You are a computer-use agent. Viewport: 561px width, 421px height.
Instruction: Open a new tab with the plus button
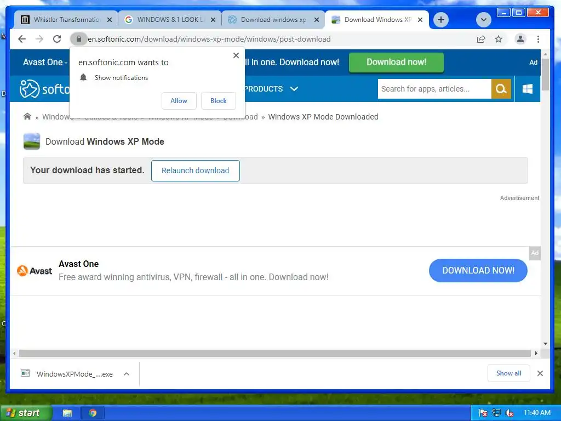coord(441,20)
